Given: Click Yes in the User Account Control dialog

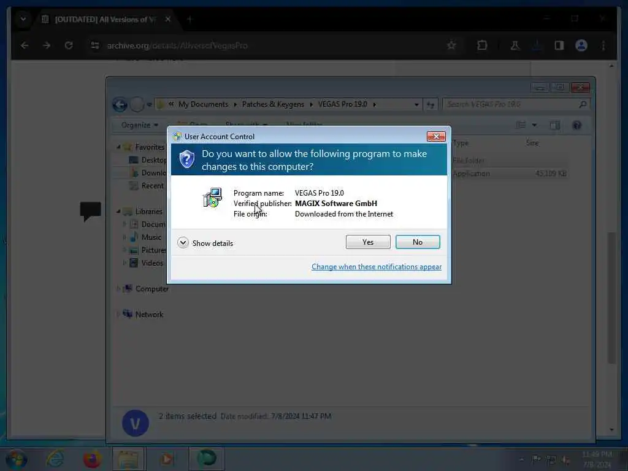Looking at the screenshot, I should (368, 242).
